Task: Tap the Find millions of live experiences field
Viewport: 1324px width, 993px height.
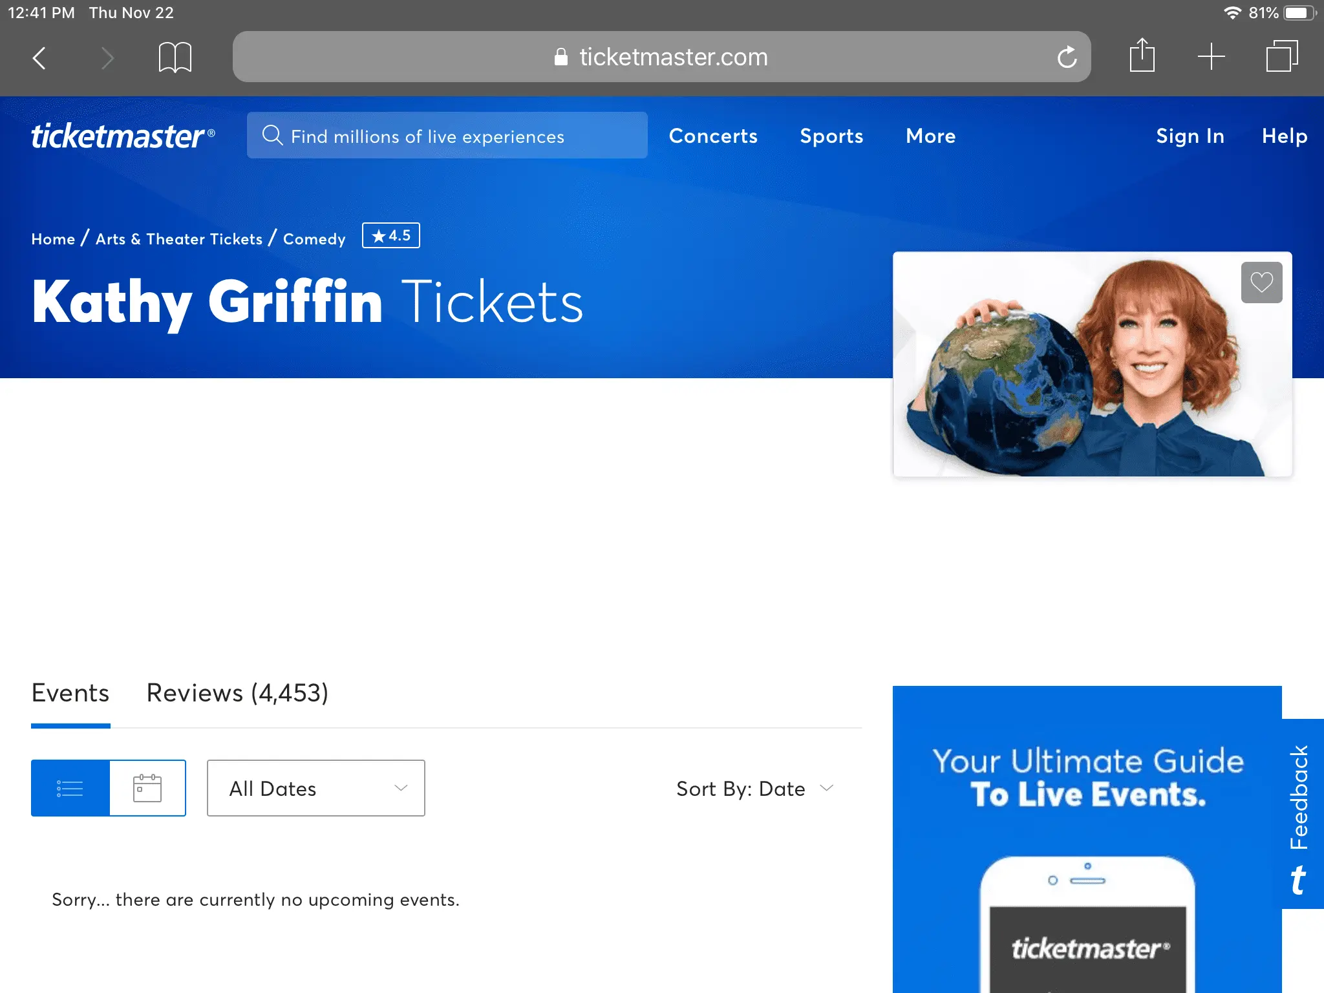Action: (447, 136)
